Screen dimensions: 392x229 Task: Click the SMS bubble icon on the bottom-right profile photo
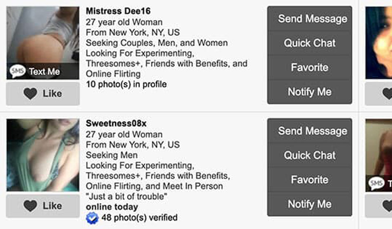[376, 184]
